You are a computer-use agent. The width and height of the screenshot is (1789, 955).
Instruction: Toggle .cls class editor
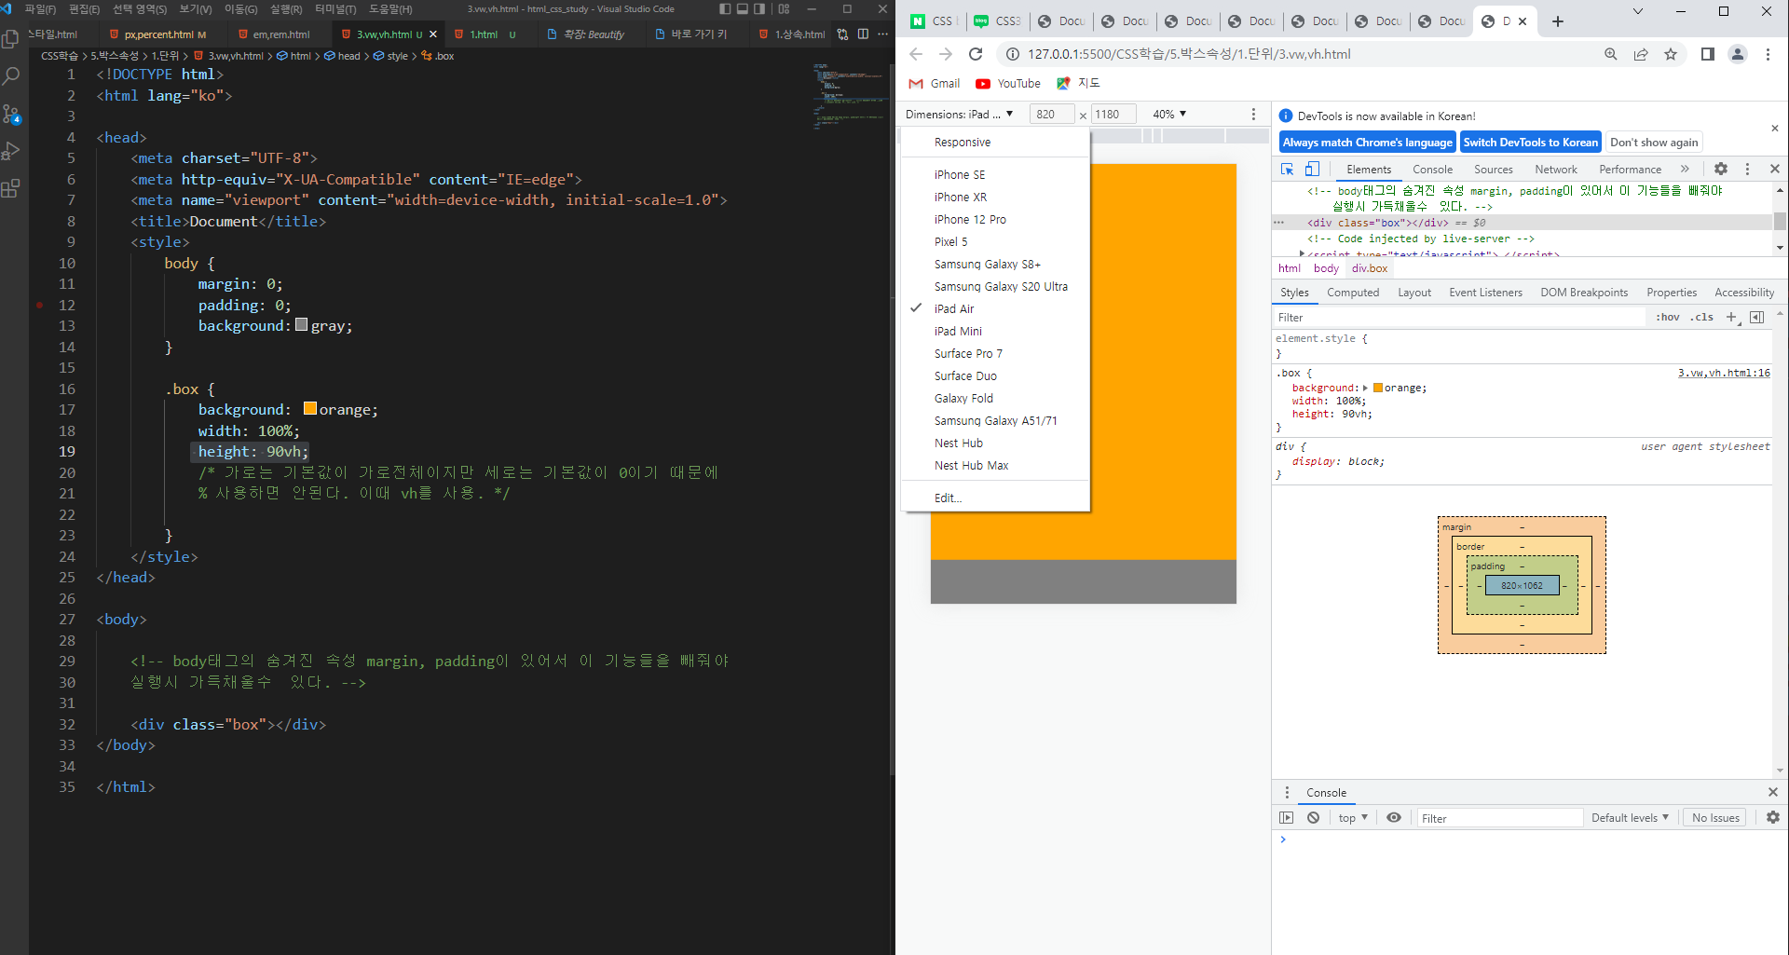click(1702, 317)
